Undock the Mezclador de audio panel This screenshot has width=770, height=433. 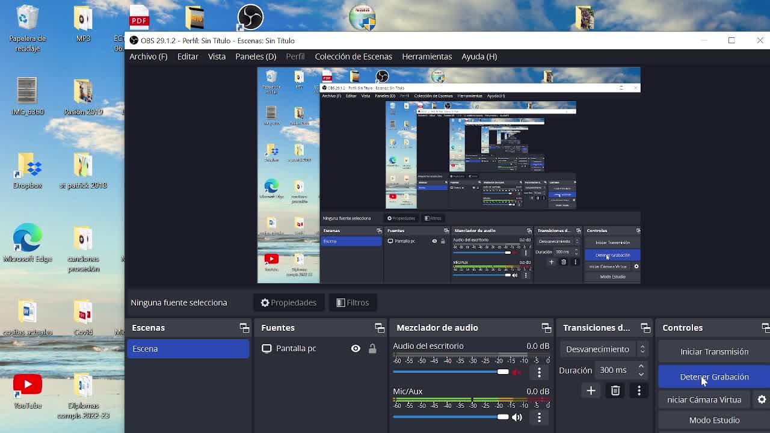(546, 328)
